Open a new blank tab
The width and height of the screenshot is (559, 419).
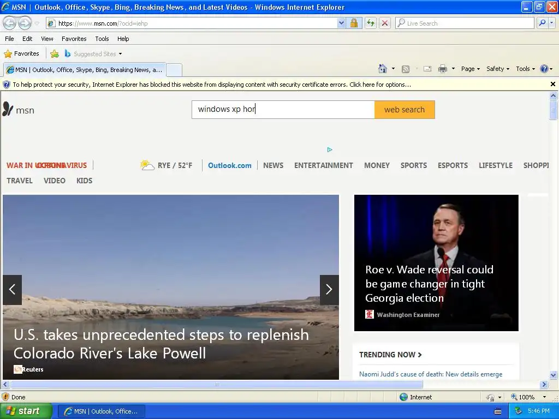coord(174,70)
